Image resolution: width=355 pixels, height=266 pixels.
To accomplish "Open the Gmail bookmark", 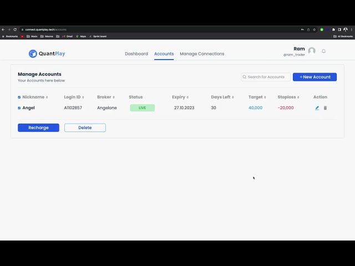I will tap(68, 37).
